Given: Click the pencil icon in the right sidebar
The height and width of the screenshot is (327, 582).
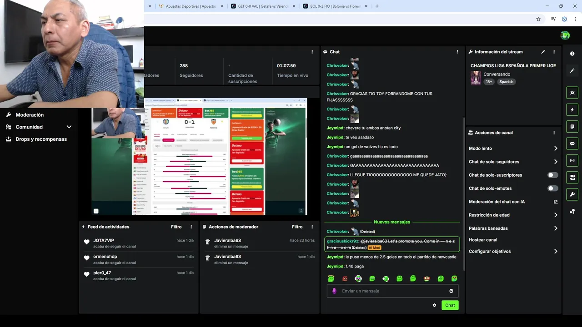Looking at the screenshot, I should [572, 70].
